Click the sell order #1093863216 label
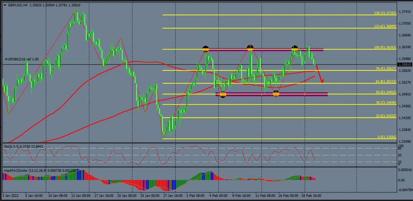The width and height of the screenshot is (413, 201). point(22,59)
